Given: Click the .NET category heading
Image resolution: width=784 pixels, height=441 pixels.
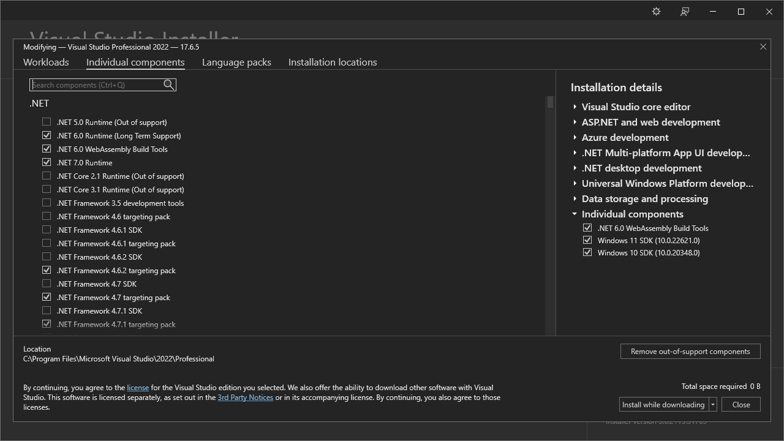Looking at the screenshot, I should tap(39, 103).
